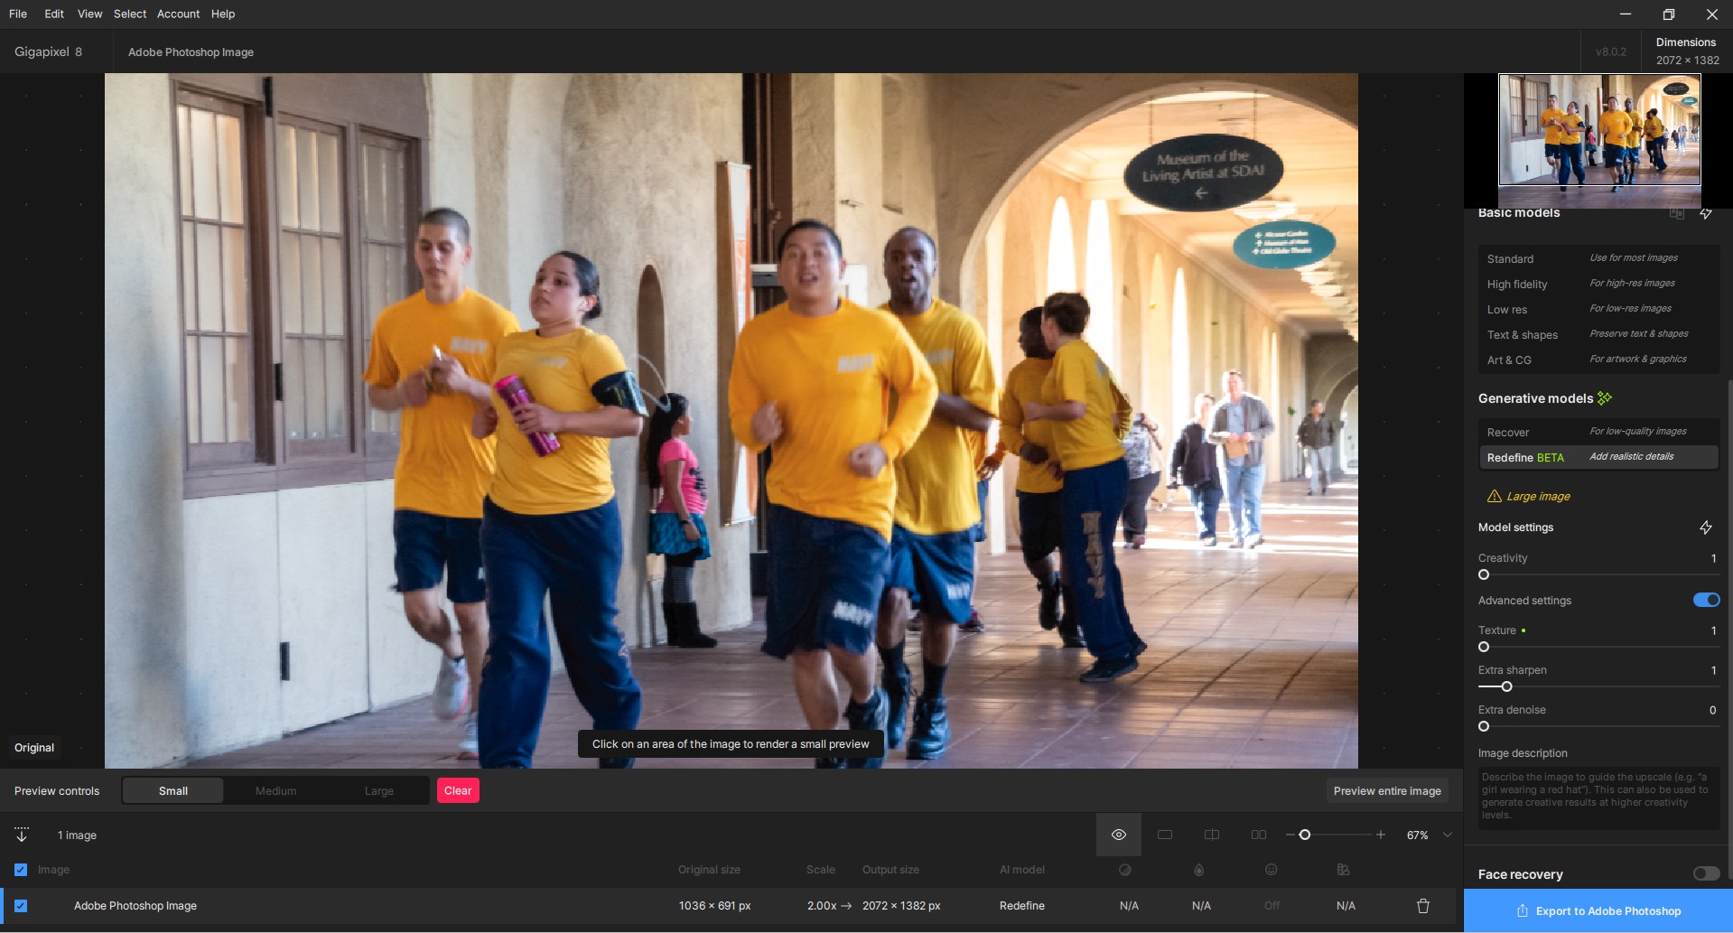Click the Preview entire image button

click(1387, 791)
